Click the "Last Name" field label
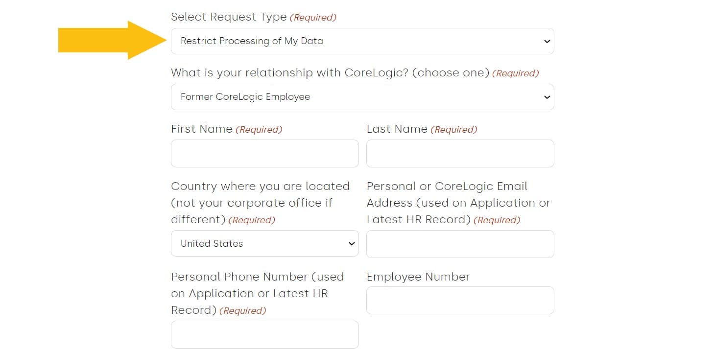Image resolution: width=715 pixels, height=354 pixels. pos(397,129)
